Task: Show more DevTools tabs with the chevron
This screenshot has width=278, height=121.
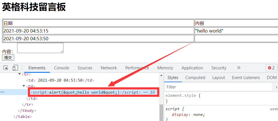Action: tap(239, 68)
